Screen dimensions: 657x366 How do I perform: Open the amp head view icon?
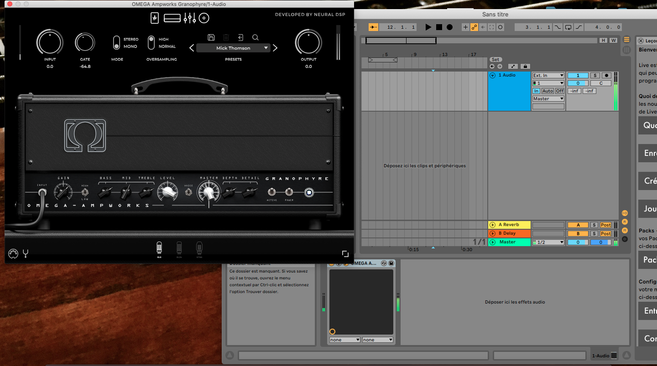(x=172, y=18)
